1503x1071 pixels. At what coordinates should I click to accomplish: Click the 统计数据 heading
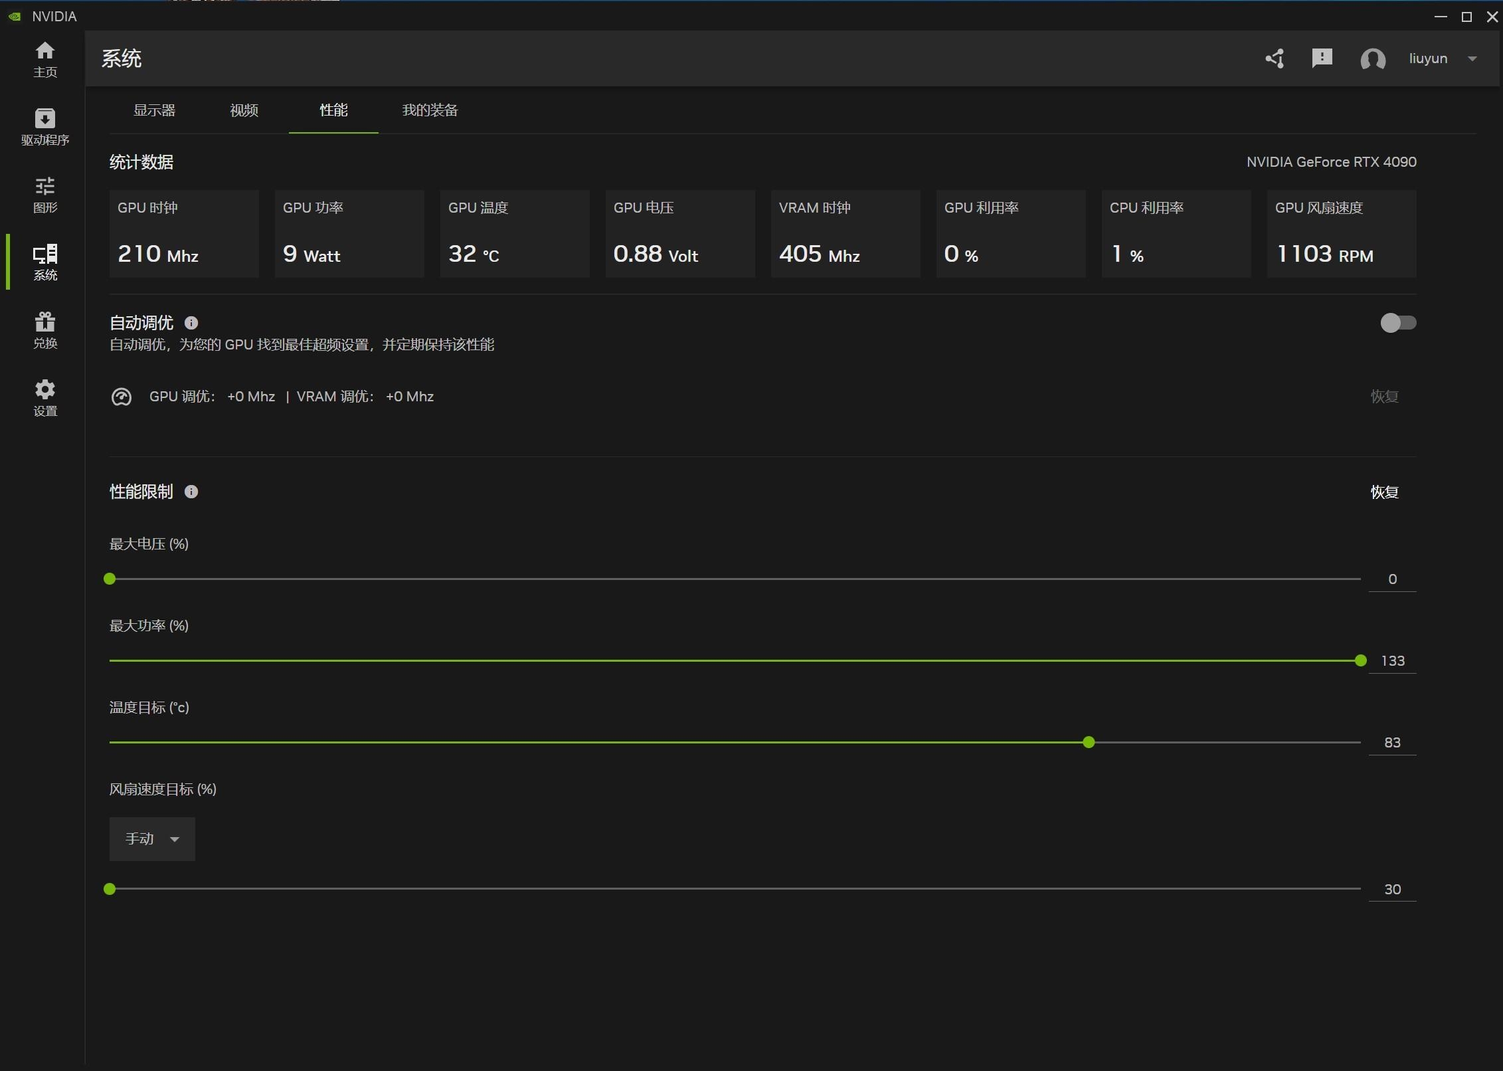click(x=141, y=162)
